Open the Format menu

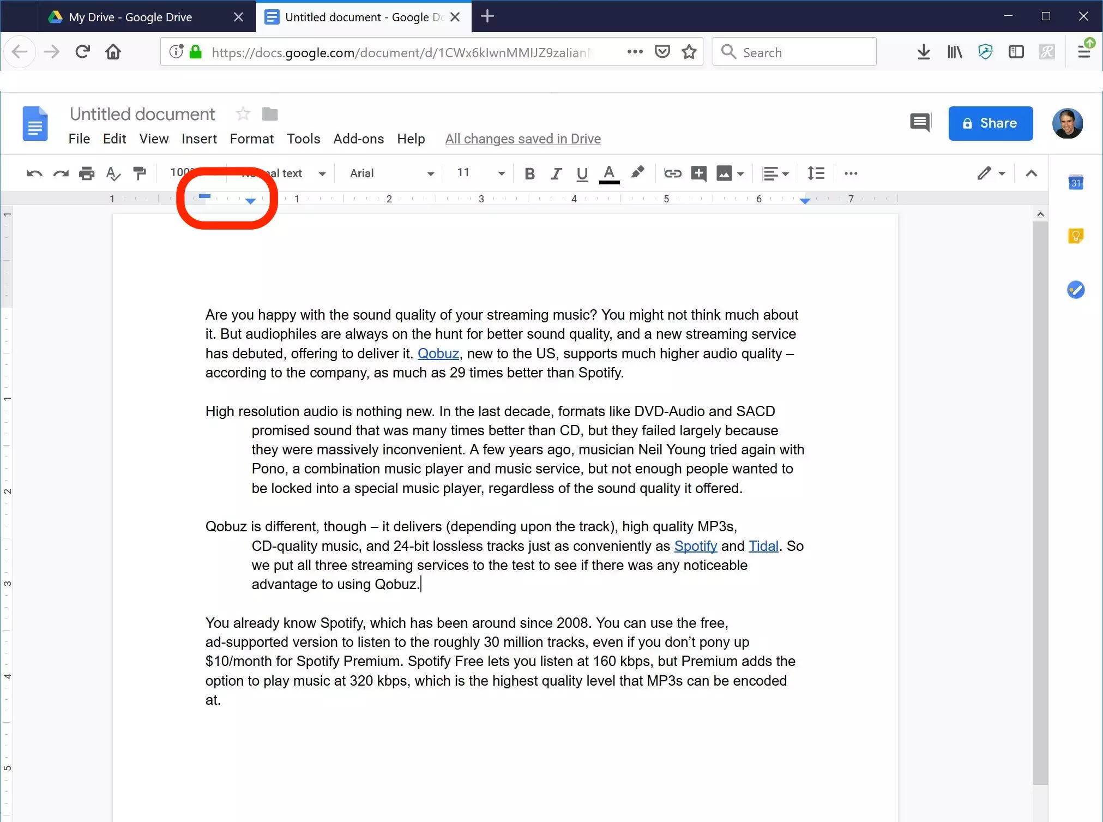point(251,139)
